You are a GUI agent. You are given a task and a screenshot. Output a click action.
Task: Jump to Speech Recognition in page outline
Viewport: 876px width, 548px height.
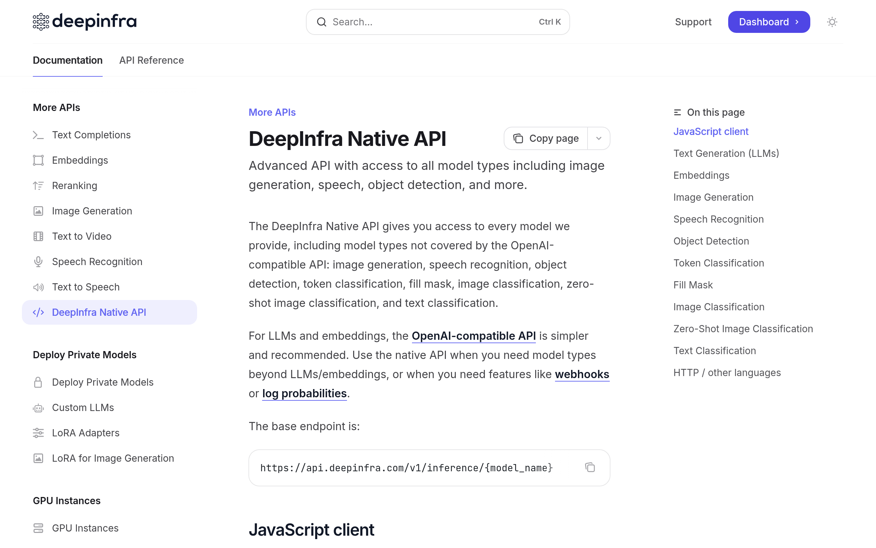click(x=718, y=219)
